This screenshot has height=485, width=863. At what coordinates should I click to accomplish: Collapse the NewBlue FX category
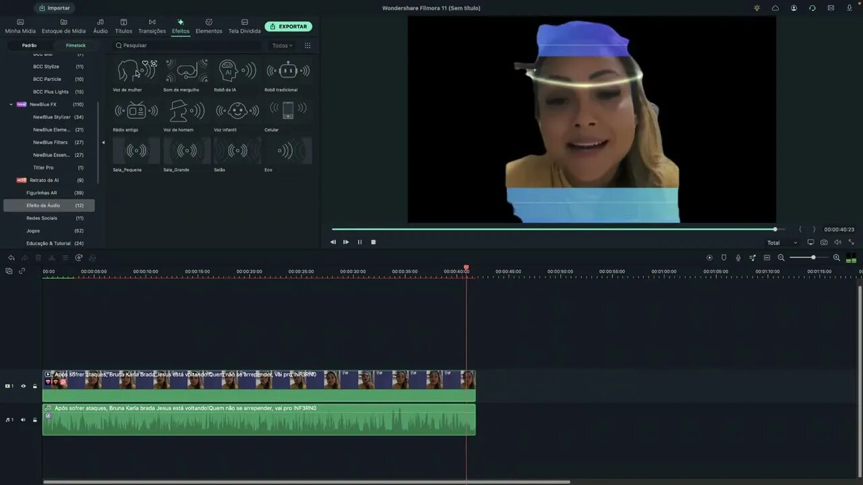pyautogui.click(x=11, y=104)
